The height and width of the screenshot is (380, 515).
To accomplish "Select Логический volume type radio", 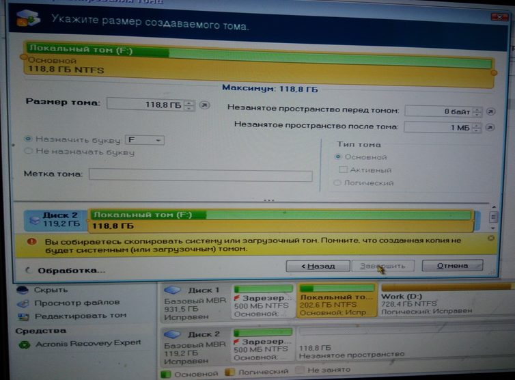I will tap(337, 182).
